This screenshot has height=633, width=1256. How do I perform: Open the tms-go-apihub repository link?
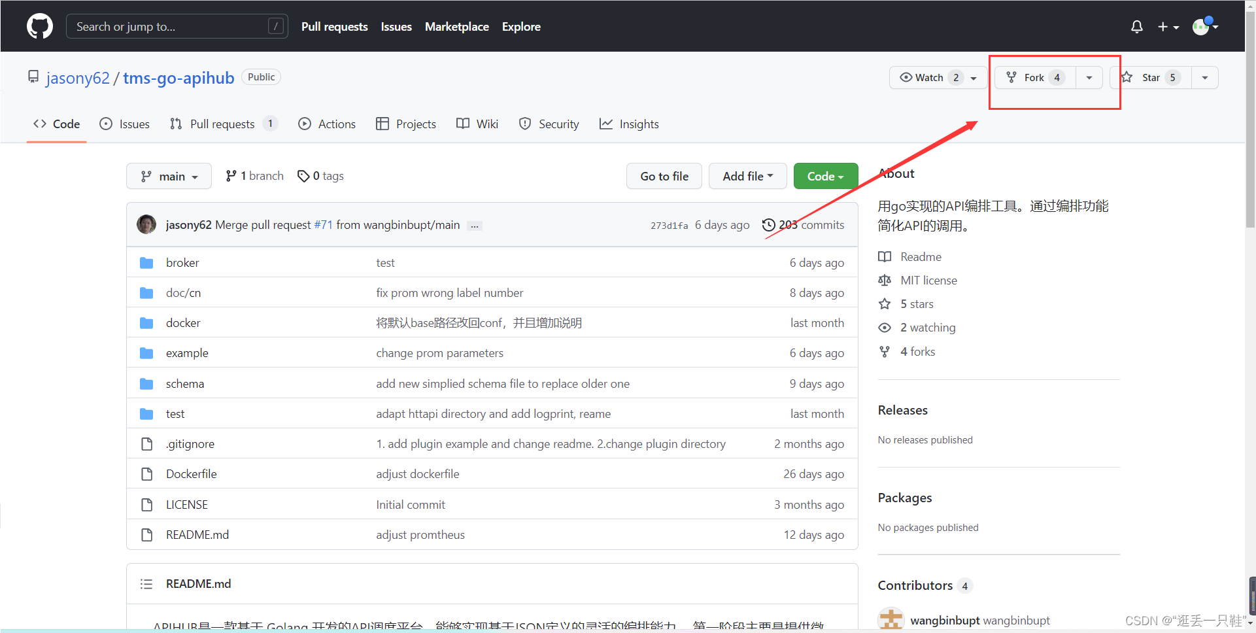(178, 78)
